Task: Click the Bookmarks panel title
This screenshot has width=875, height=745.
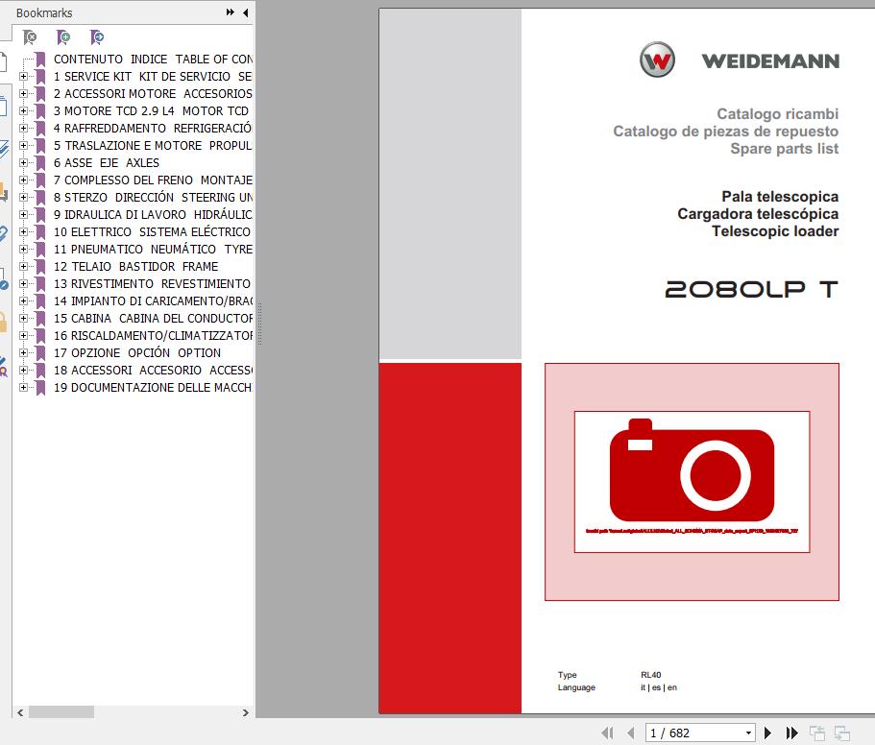Action: (x=44, y=12)
